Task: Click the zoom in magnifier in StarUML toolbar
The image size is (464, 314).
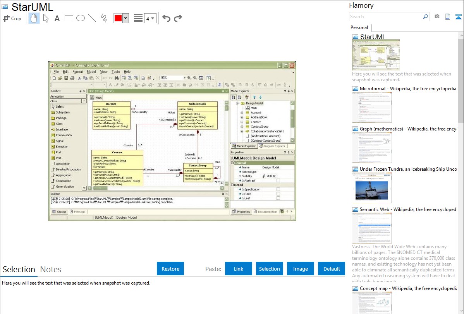Action: tap(189, 78)
